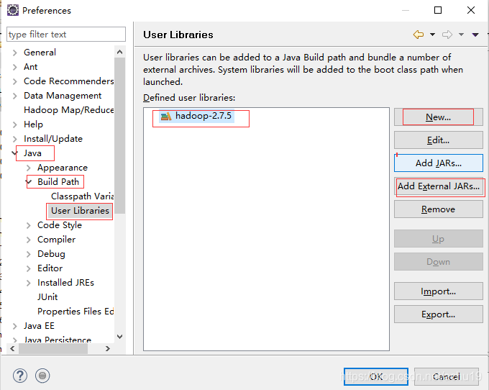
Task: Select Hadoop Map/Reduce preferences
Action: coord(68,110)
